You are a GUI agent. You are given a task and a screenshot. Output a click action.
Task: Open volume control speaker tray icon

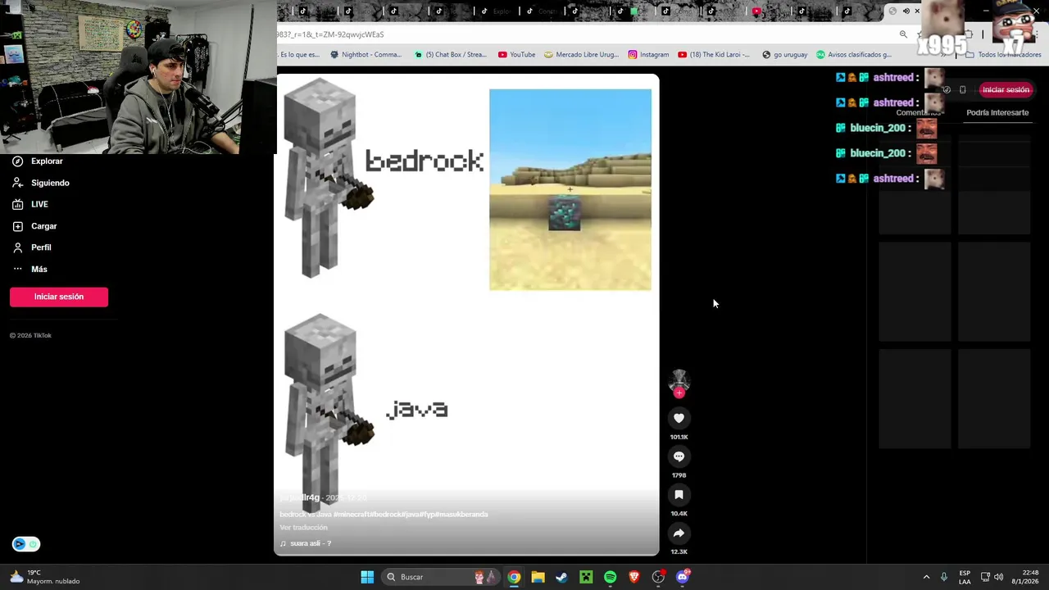998,577
